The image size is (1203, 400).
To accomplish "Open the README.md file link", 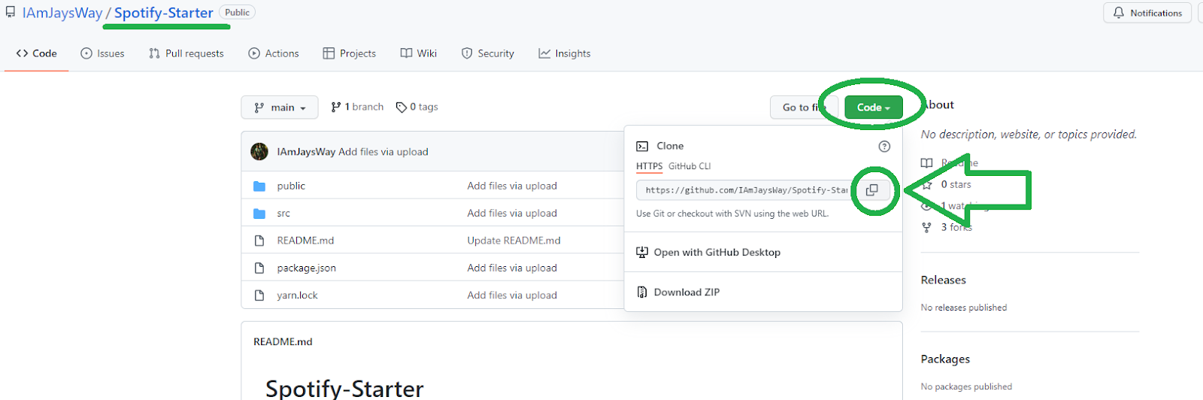I will click(305, 241).
